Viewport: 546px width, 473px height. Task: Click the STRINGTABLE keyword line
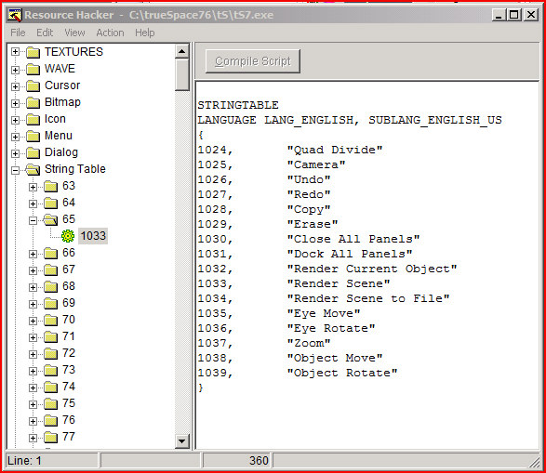(x=238, y=105)
